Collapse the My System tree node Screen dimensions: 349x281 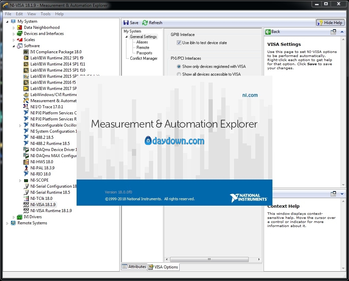tap(7, 22)
